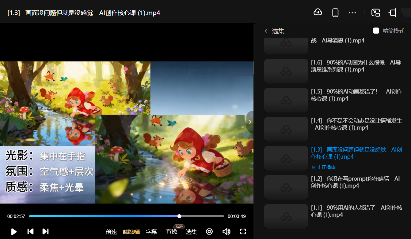Go back using the chevron beside 选集 header

click(x=266, y=31)
